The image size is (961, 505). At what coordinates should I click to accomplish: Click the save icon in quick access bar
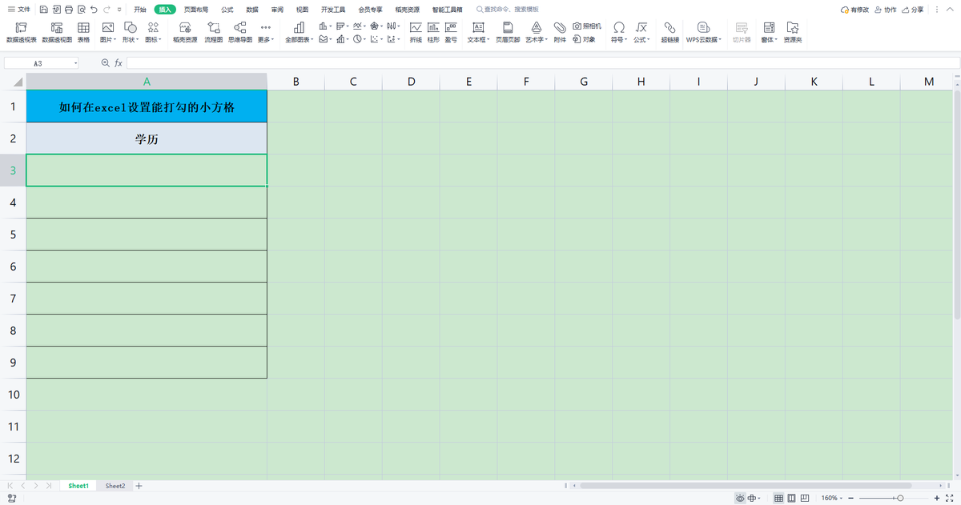coord(42,10)
